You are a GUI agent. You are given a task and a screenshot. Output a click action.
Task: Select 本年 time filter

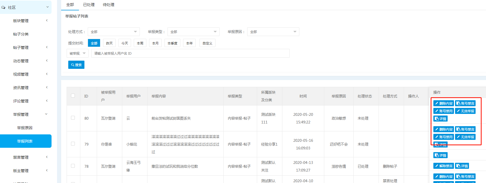click(189, 43)
